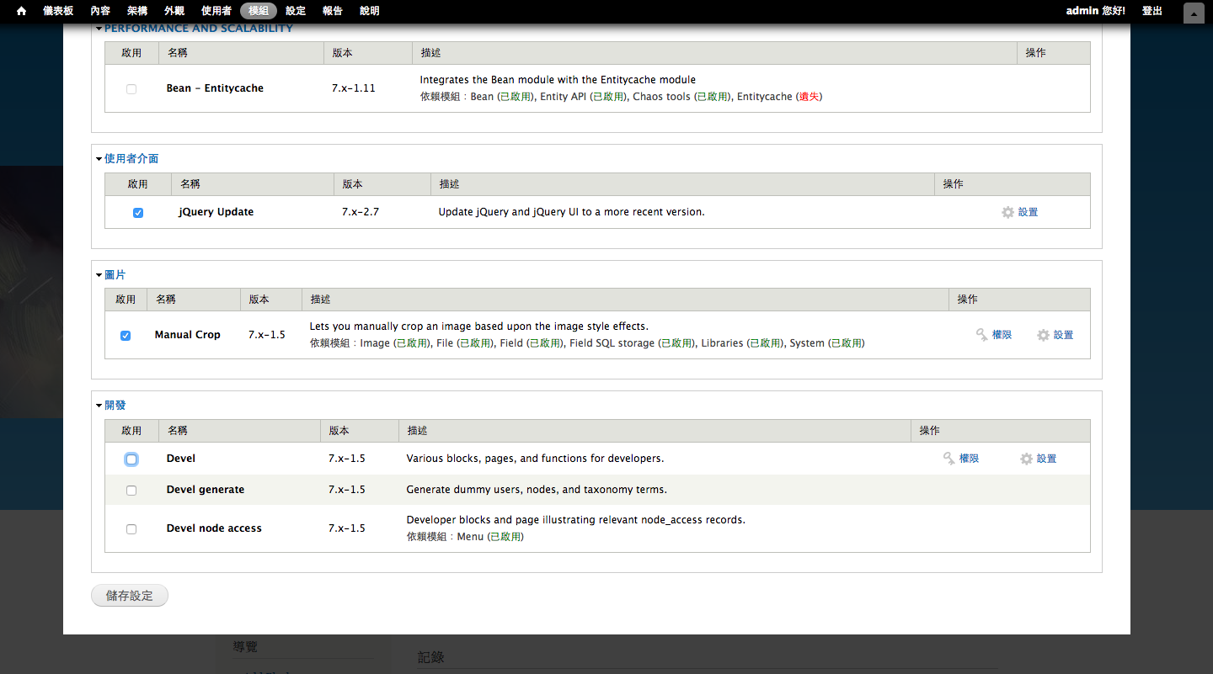This screenshot has width=1213, height=674.
Task: Enable Bean - Entitycache checkbox
Action: [x=131, y=88]
